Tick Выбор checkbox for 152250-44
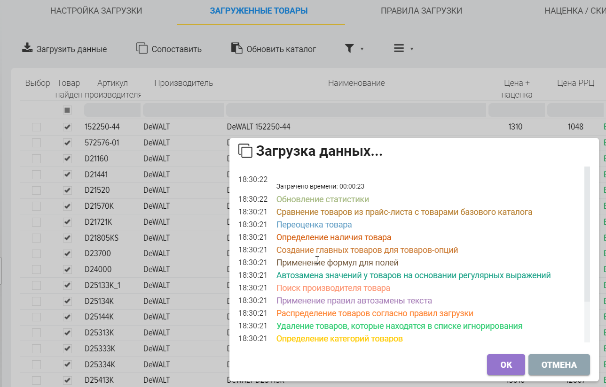Image resolution: width=606 pixels, height=387 pixels. pyautogui.click(x=36, y=127)
